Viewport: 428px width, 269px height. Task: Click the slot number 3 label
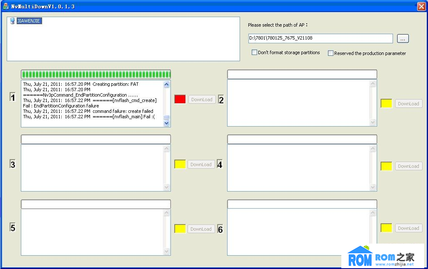(x=13, y=164)
